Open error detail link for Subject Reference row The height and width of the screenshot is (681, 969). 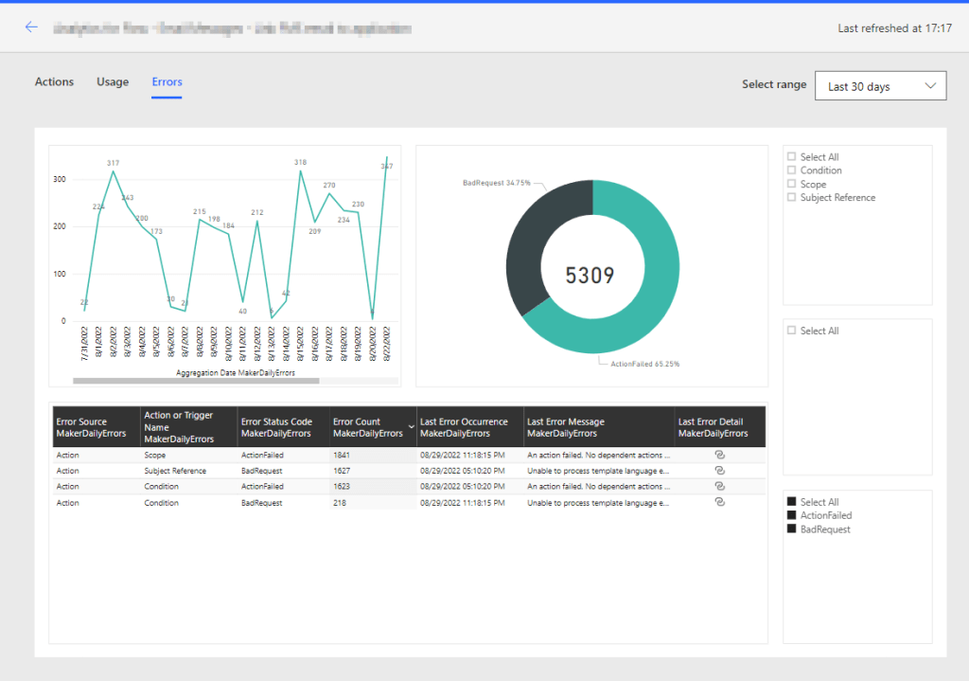719,471
